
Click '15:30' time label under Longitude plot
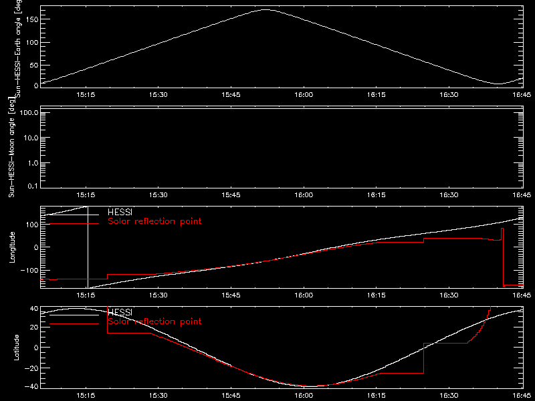[x=158, y=295]
